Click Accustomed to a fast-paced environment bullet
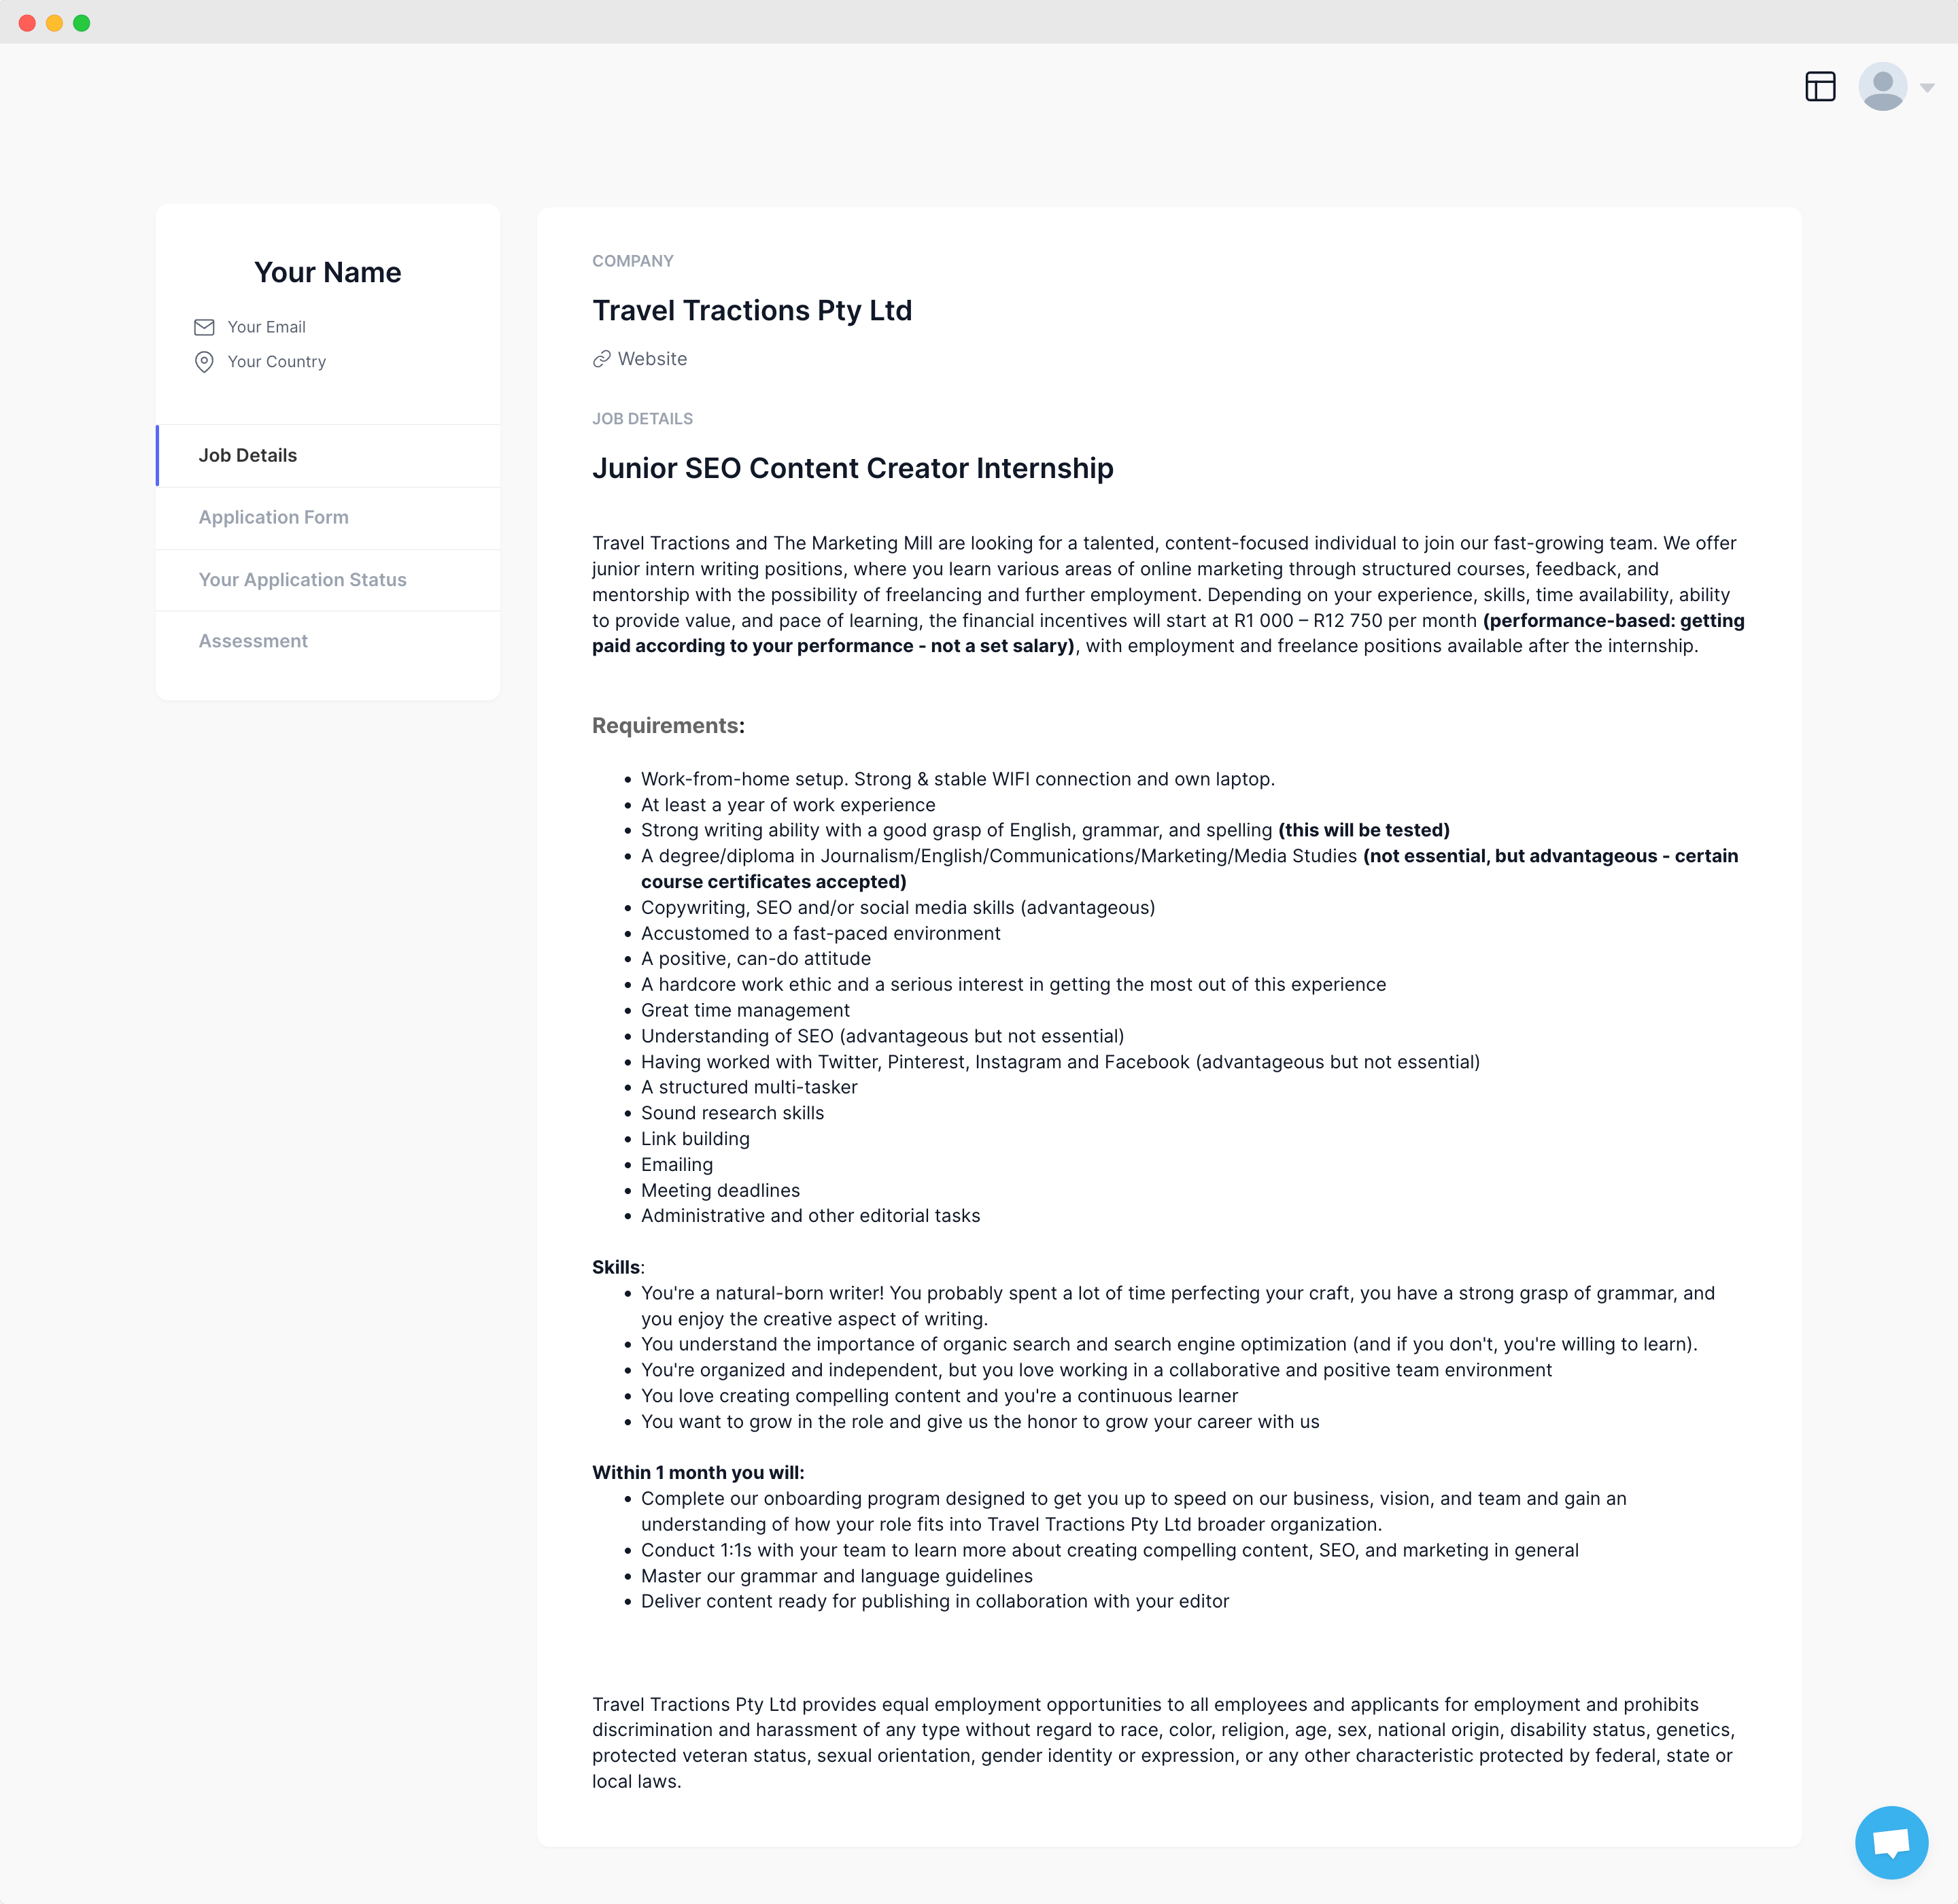The height and width of the screenshot is (1904, 1958). click(x=820, y=933)
